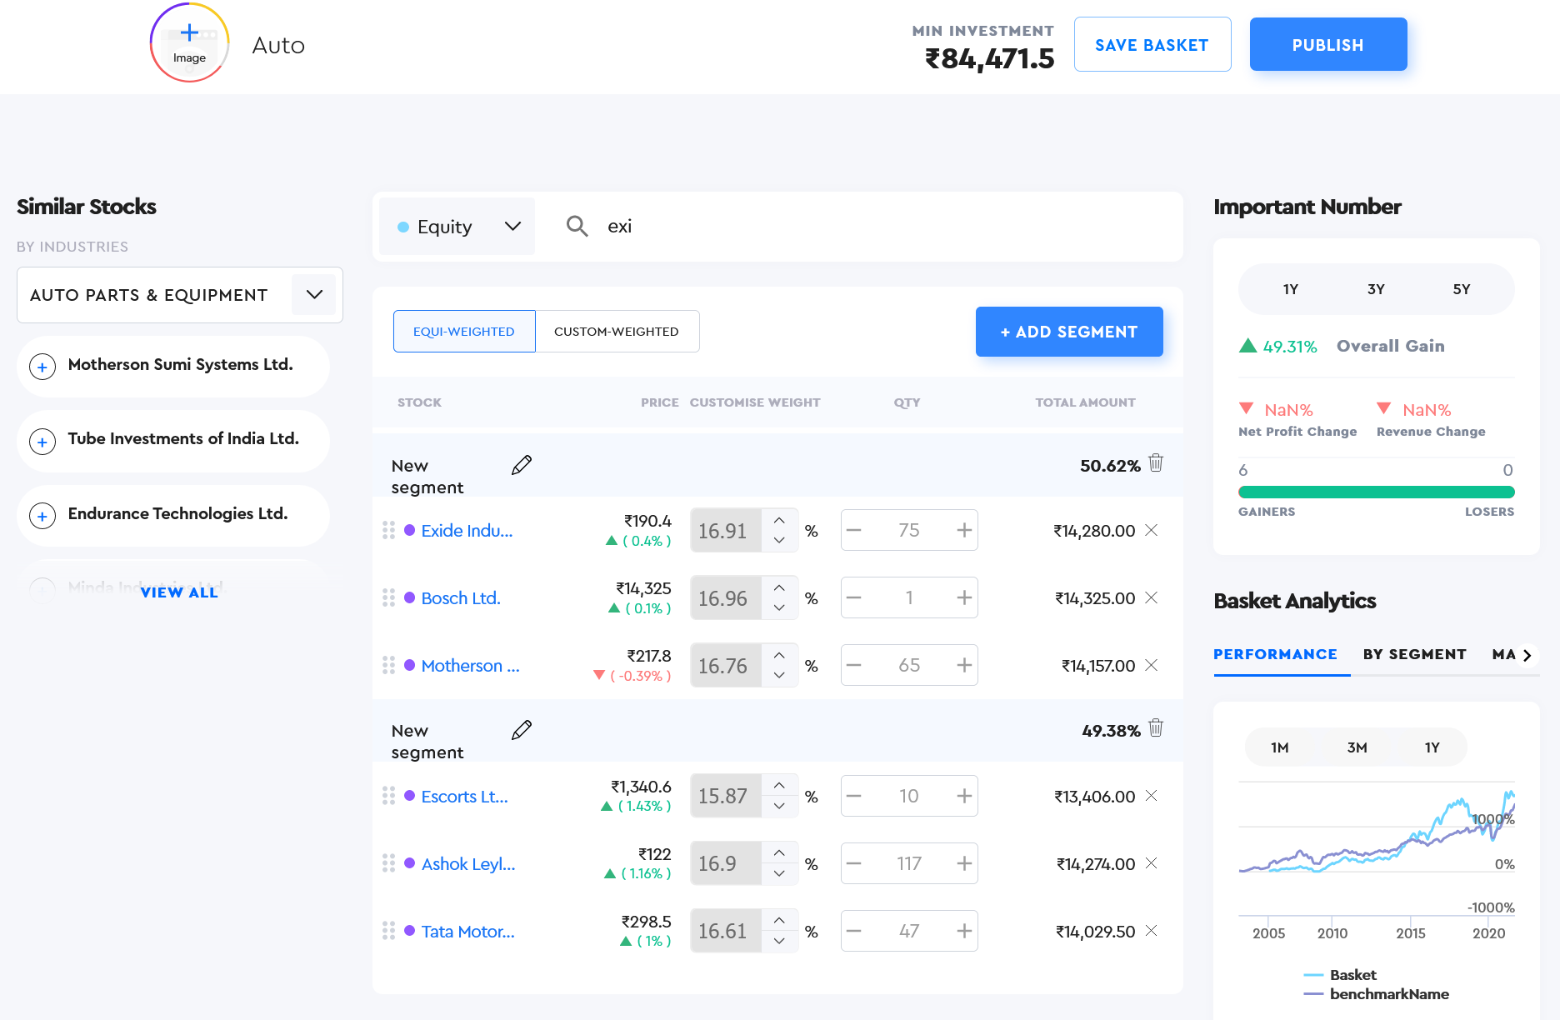
Task: Lower Exide weight with down arrow
Action: point(779,540)
